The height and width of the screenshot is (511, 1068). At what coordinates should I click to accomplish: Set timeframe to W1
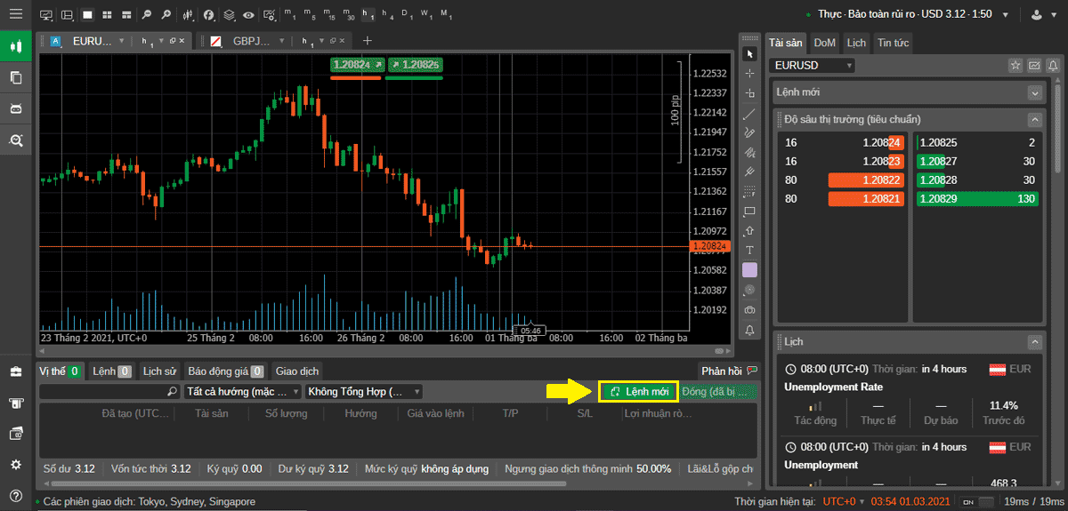pos(426,15)
